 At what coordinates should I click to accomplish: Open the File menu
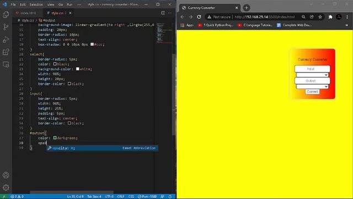(x=13, y=4)
